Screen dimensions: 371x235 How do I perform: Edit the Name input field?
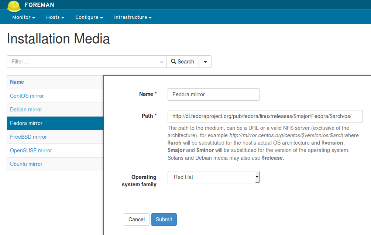tap(214, 94)
